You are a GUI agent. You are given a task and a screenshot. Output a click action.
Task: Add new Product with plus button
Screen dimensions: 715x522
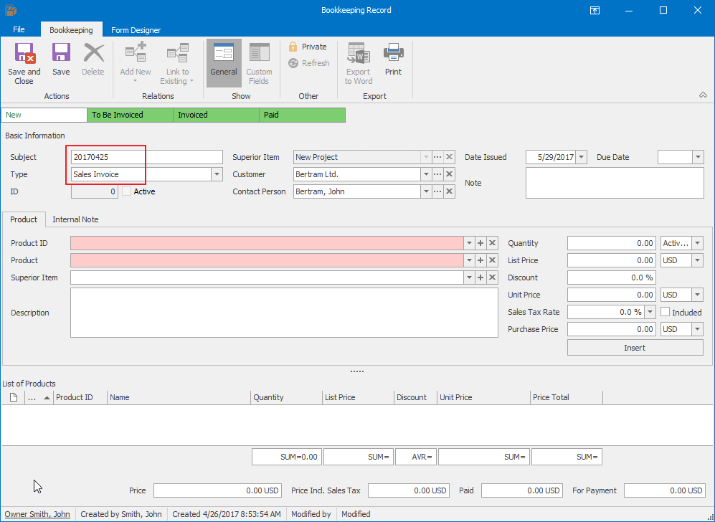tap(480, 260)
